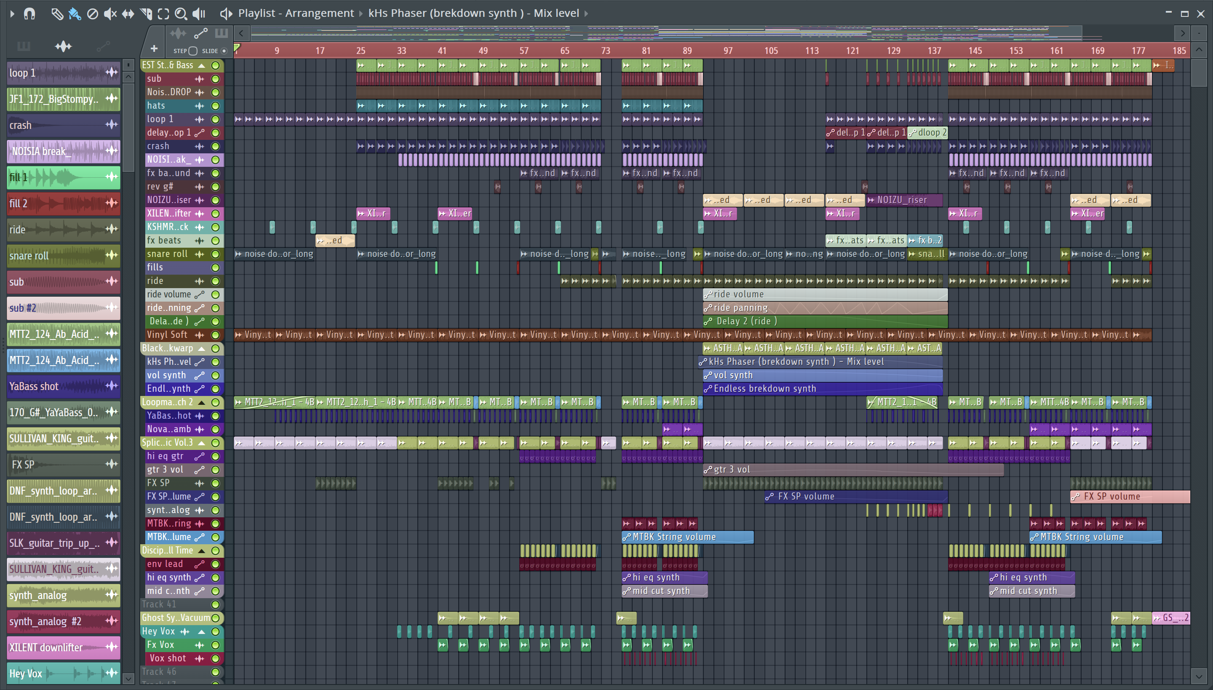Viewport: 1213px width, 690px height.
Task: Jump to bar 145 on the timeline
Action: (975, 50)
